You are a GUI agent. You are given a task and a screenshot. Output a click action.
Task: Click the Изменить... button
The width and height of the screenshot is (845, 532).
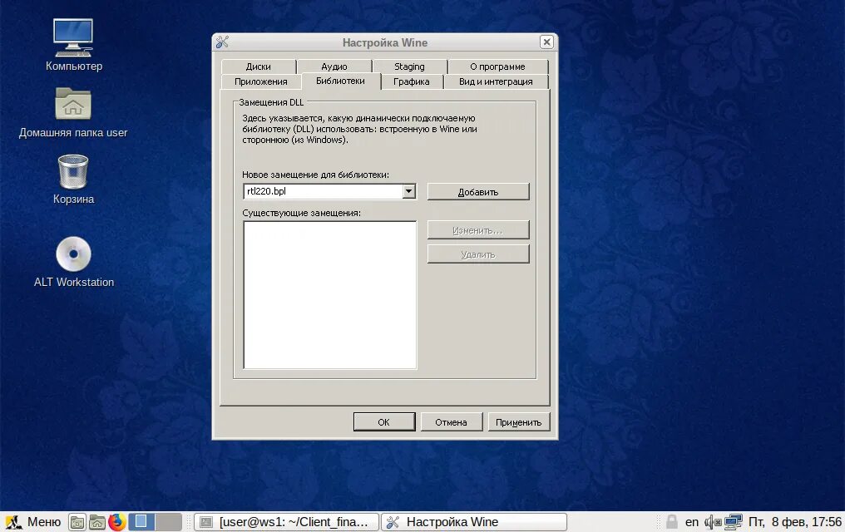478,230
